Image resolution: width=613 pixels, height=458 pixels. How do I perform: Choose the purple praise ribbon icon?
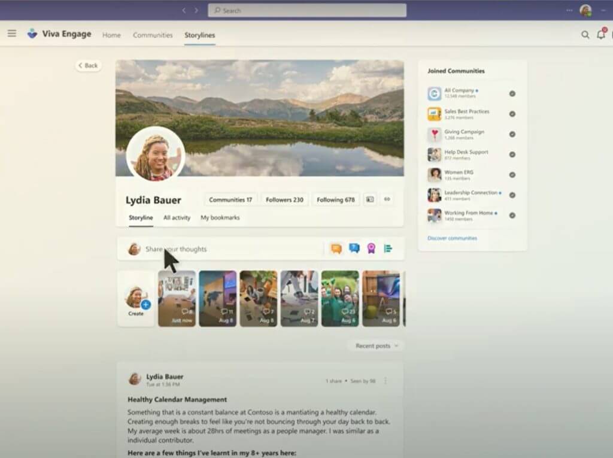pyautogui.click(x=371, y=248)
